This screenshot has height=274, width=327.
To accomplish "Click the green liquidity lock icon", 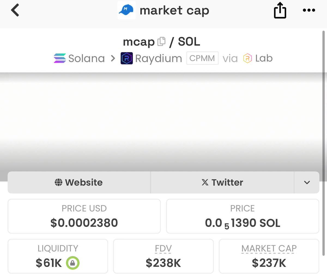I will pyautogui.click(x=72, y=263).
